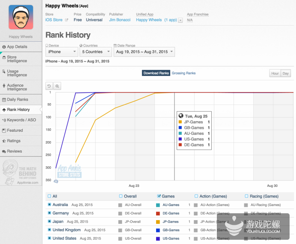
Task: Open the iPhone device dropdown
Action: (62, 52)
